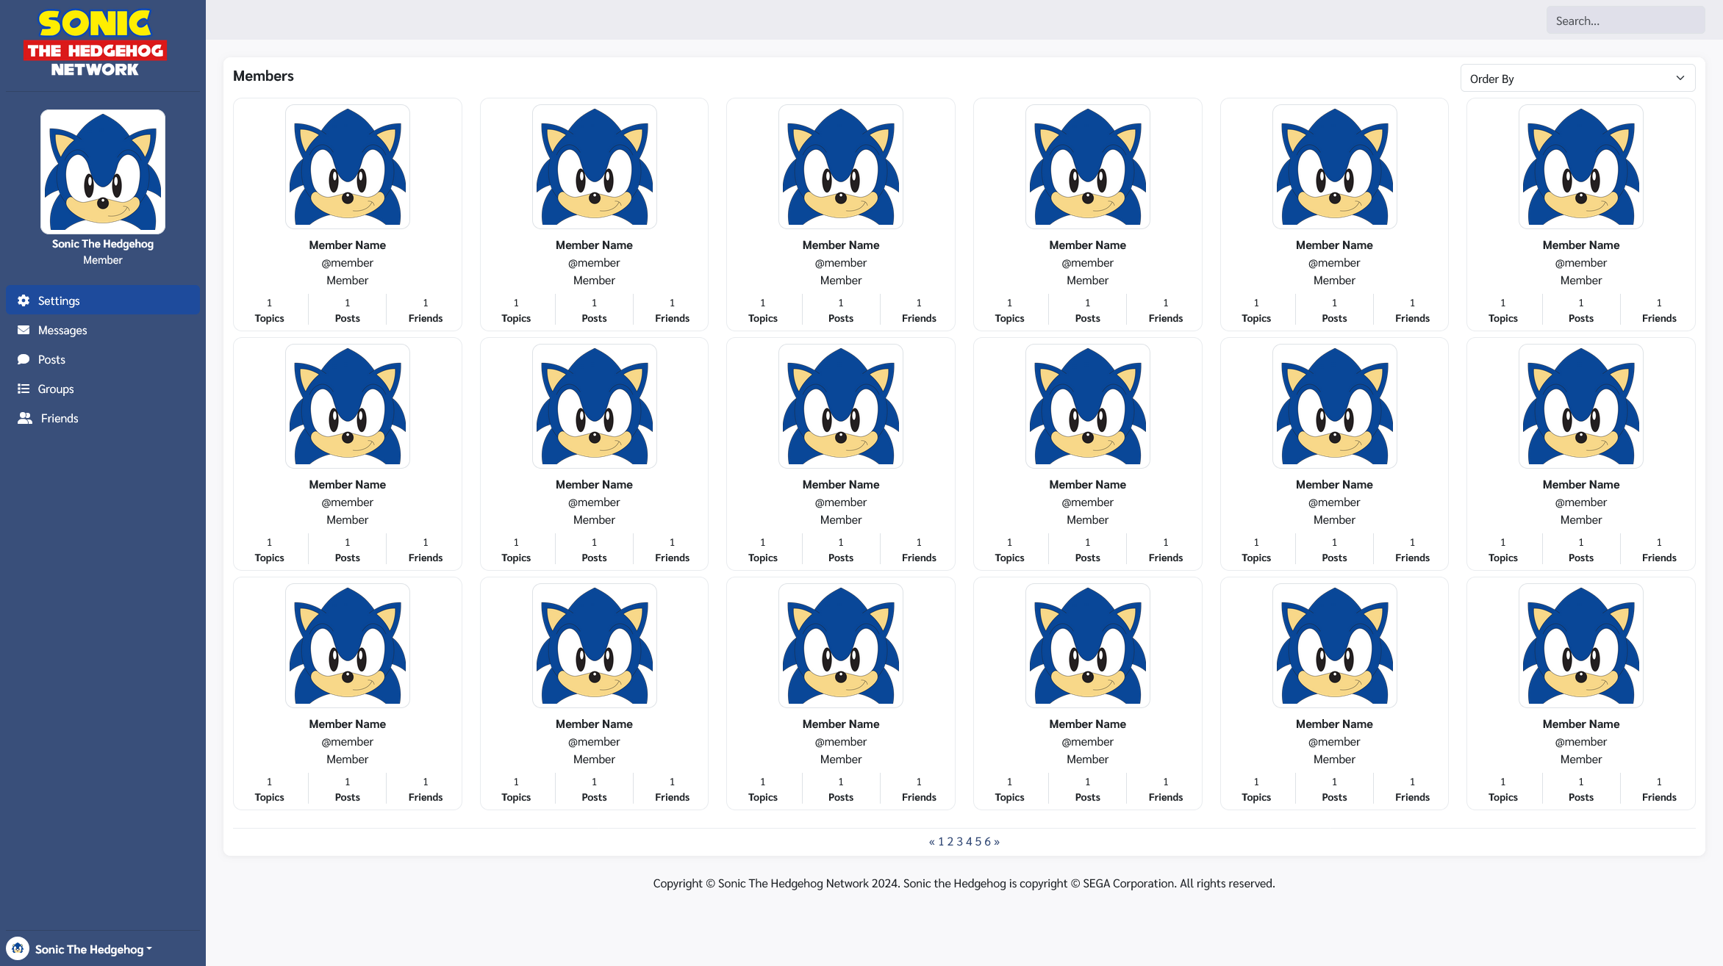Image resolution: width=1723 pixels, height=966 pixels.
Task: Click into the Search field
Action: click(1625, 21)
